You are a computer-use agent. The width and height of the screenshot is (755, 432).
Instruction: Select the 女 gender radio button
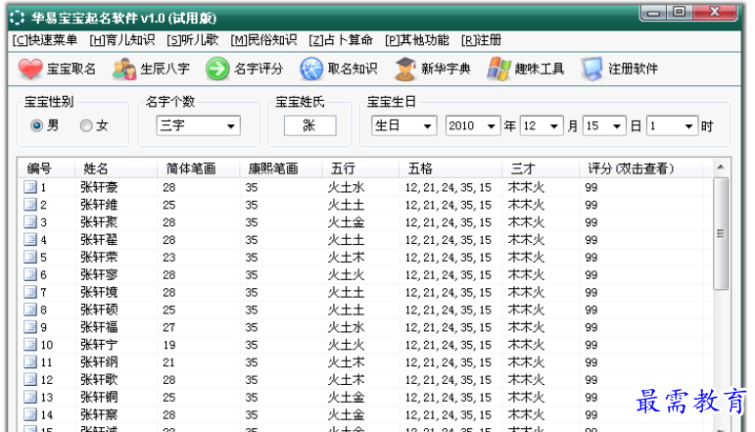86,125
